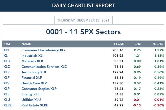Open the Consumer Discretionary XLY name link
This screenshot has width=166, height=110.
(44, 50)
